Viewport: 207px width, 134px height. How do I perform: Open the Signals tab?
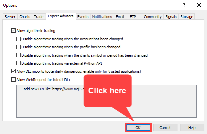pyautogui.click(x=171, y=17)
